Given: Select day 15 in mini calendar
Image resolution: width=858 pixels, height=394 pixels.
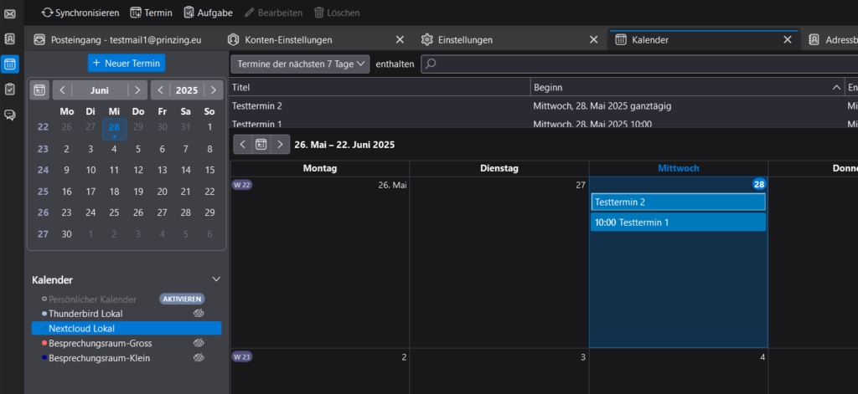Looking at the screenshot, I should pyautogui.click(x=209, y=170).
